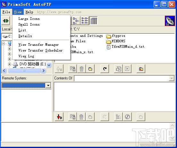177x148 pixels.
Task: Open the local C: drive selector
Action: click(x=7, y=36)
